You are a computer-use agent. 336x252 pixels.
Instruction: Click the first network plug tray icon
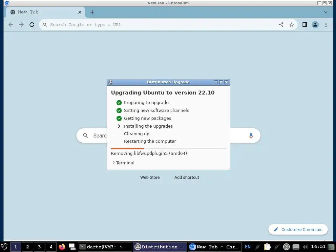pyautogui.click(x=258, y=247)
